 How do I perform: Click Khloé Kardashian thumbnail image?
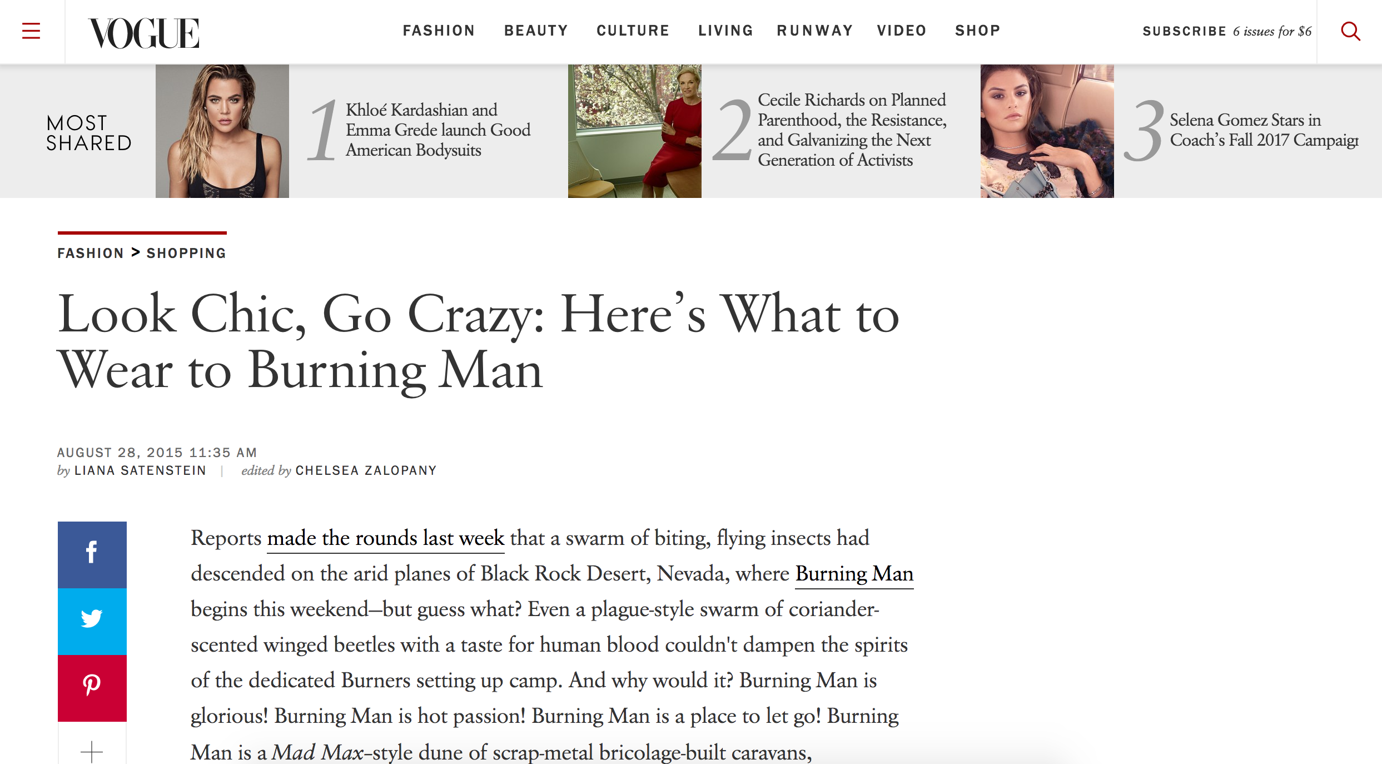[222, 131]
